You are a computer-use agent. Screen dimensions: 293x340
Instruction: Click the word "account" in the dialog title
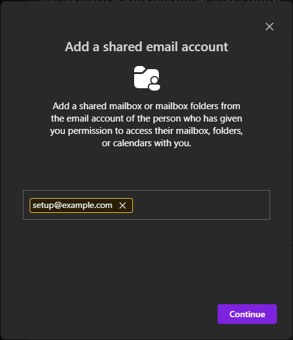click(x=205, y=47)
